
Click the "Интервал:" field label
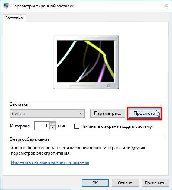click(20, 126)
